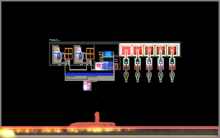The image size is (220, 138).
Task: Click the cyan glowing block atop center unit
Action: (108, 54)
